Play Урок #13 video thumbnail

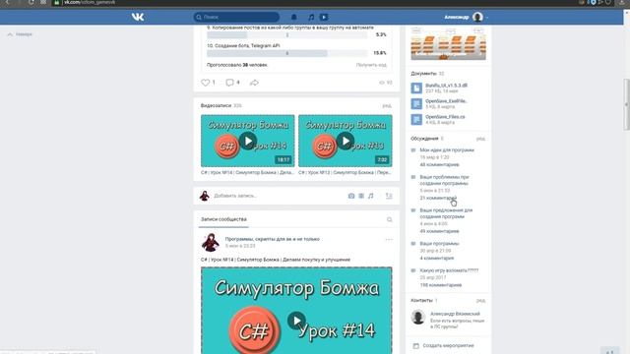point(346,141)
